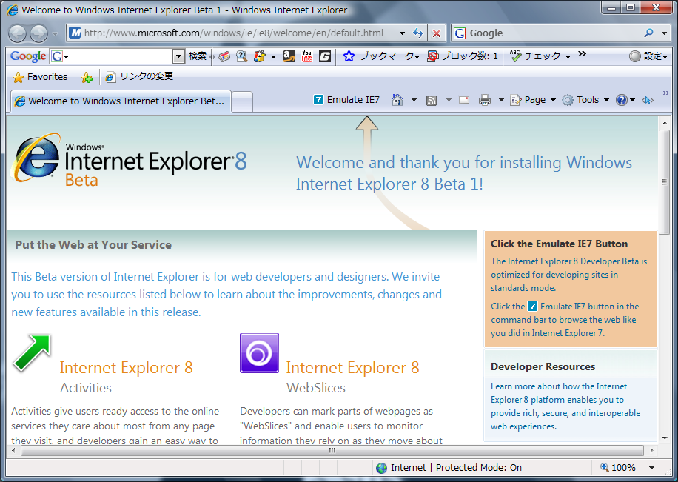Click the RSS feeds icon

point(432,101)
